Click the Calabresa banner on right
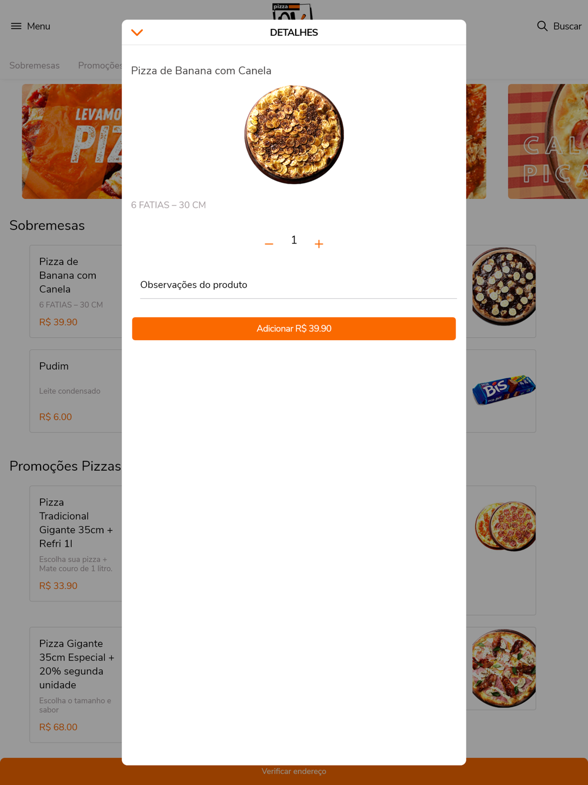This screenshot has height=785, width=588. [x=548, y=141]
